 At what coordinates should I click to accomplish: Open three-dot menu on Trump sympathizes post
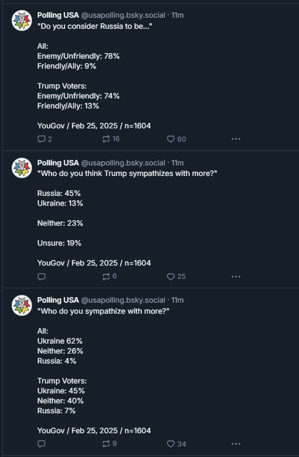[236, 277]
